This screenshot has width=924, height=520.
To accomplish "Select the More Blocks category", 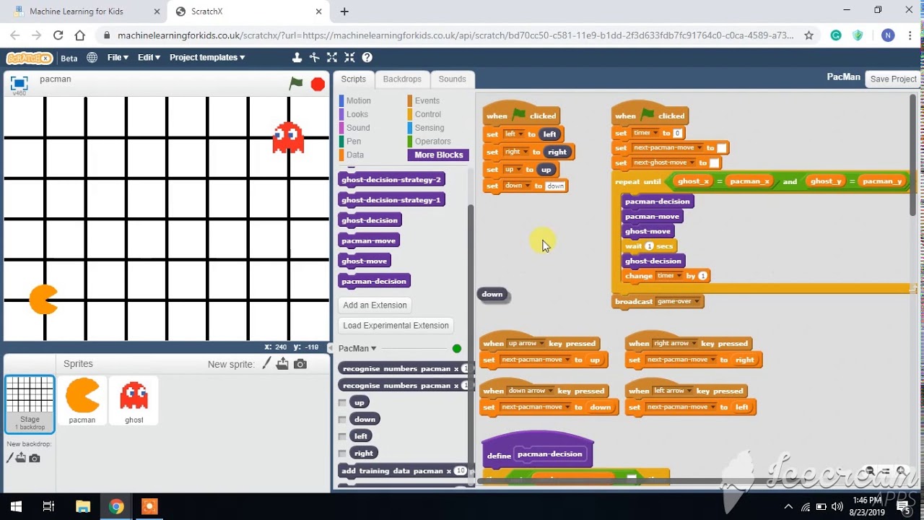I will (438, 155).
